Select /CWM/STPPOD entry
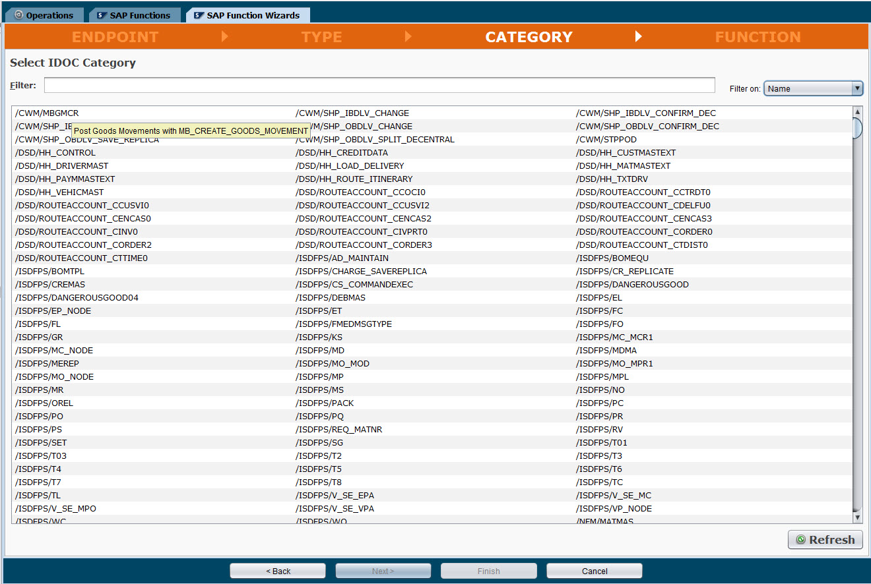This screenshot has height=584, width=871. pos(606,140)
